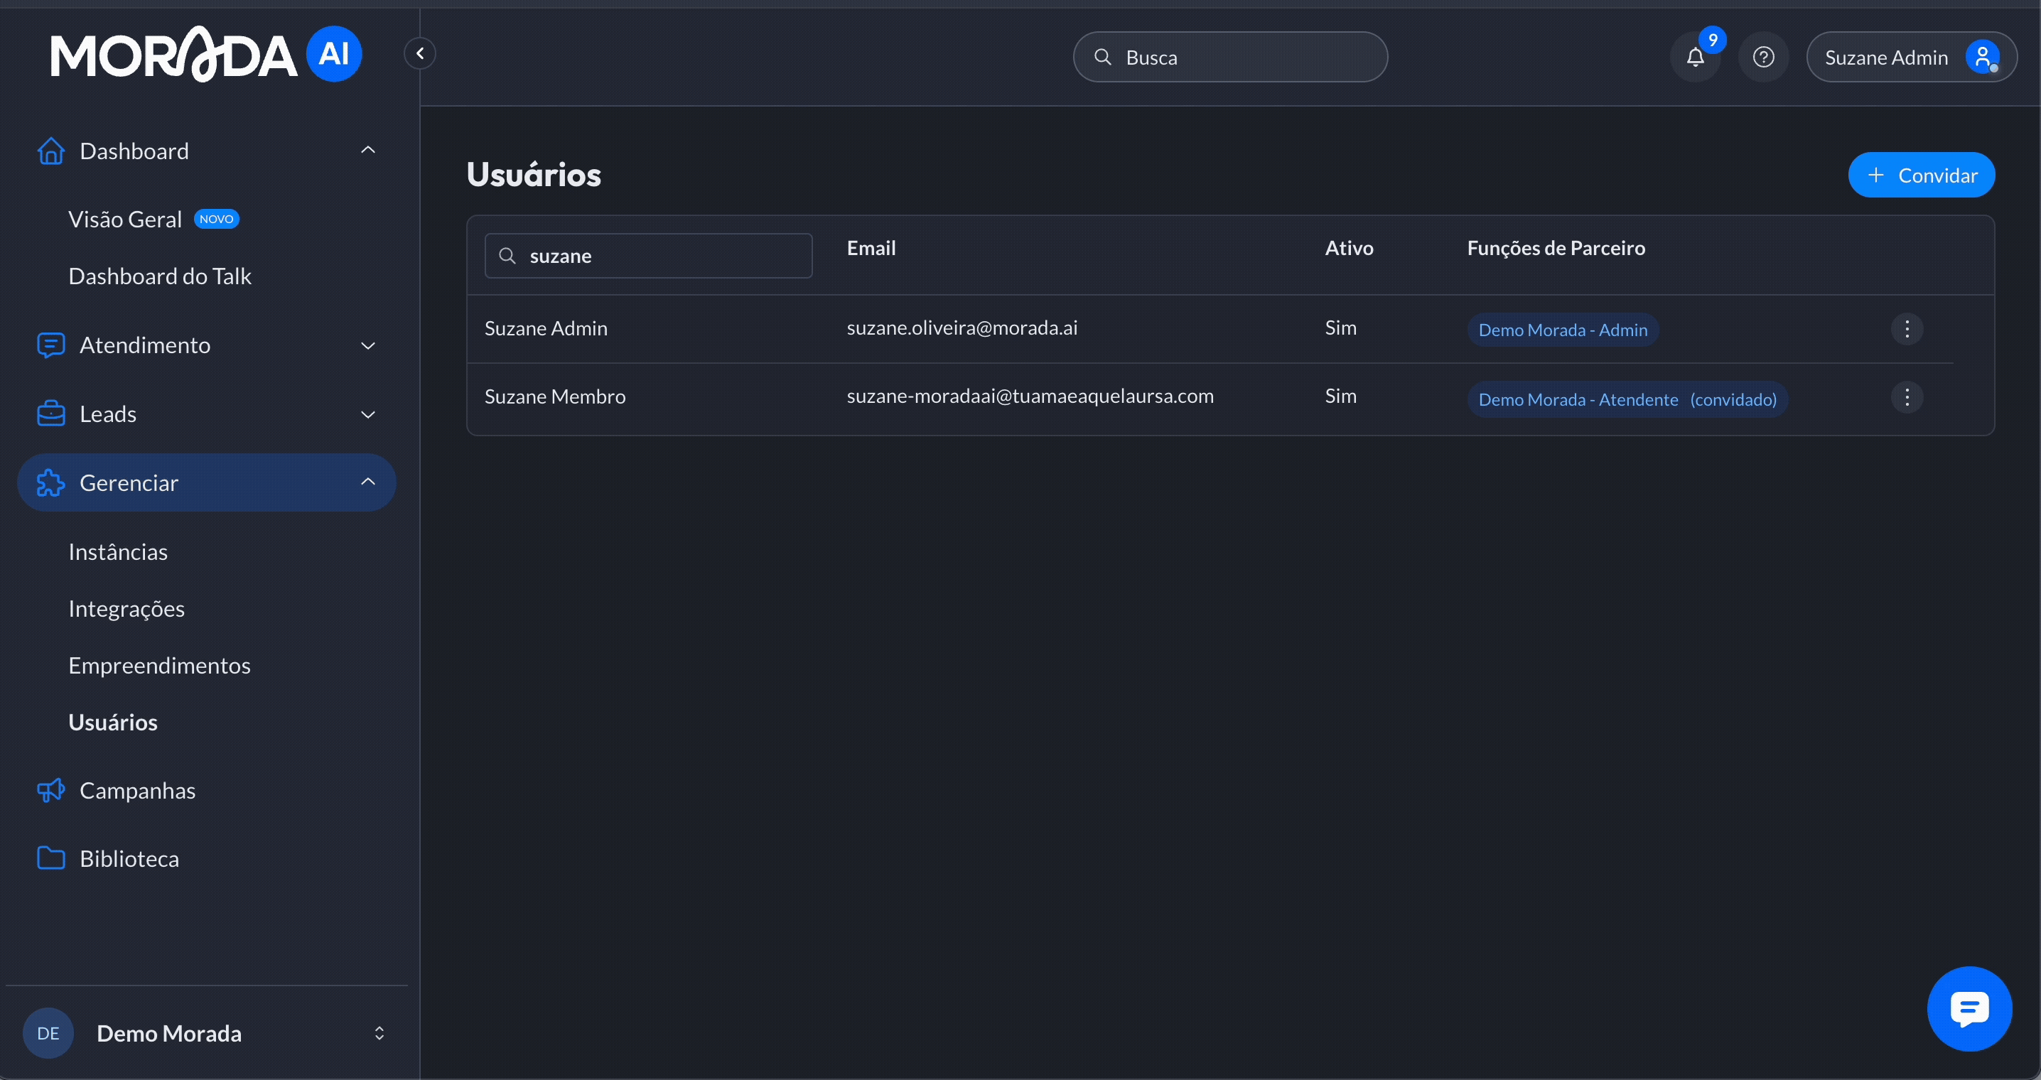
Task: Click the Campanhas megaphone icon
Action: [50, 790]
